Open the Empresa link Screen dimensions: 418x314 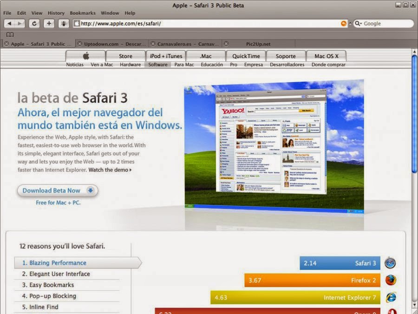[253, 65]
